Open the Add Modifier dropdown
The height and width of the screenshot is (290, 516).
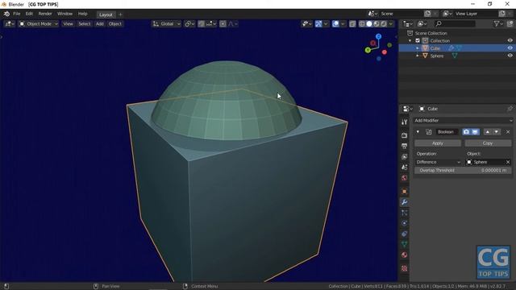(x=463, y=121)
